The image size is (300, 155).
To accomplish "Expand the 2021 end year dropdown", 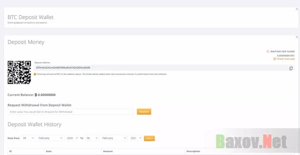I will click(x=135, y=138).
